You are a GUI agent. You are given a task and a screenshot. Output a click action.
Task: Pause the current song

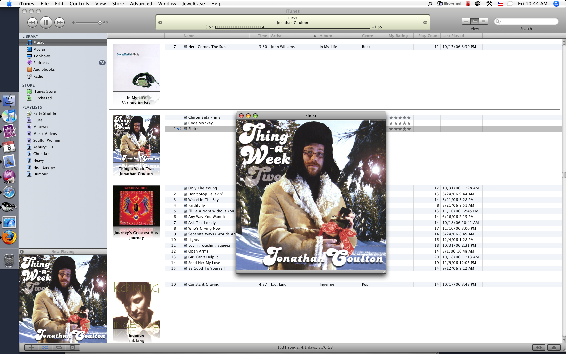pos(46,23)
